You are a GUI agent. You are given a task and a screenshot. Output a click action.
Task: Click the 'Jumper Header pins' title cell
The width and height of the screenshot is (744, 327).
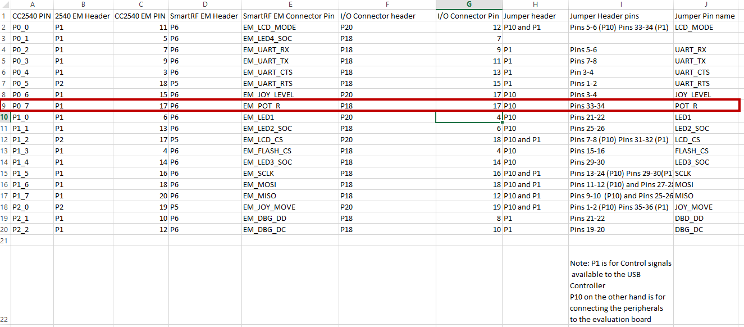pyautogui.click(x=621, y=16)
